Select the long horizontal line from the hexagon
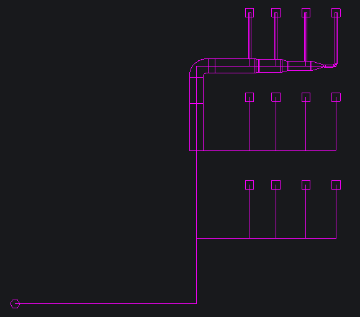The width and height of the screenshot is (360, 317). click(108, 304)
